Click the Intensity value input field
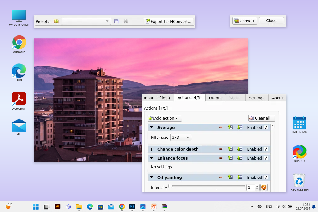 coord(251,187)
